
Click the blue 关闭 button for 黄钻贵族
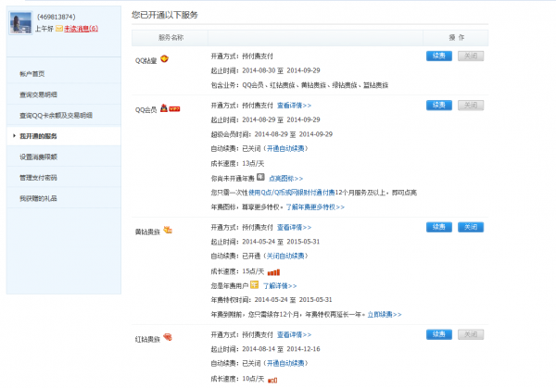pos(471,227)
